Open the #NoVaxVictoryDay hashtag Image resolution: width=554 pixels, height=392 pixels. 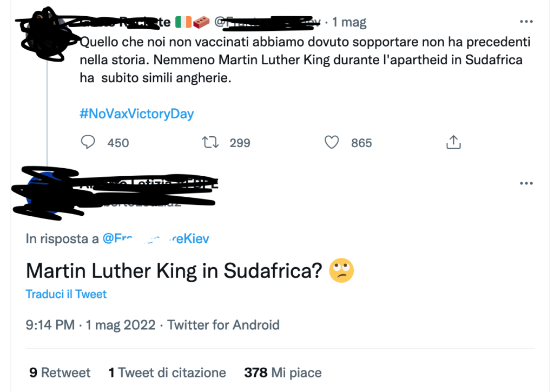(136, 114)
